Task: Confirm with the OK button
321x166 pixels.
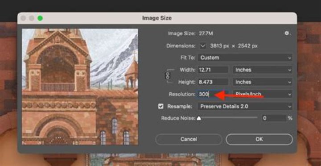Action: click(x=259, y=139)
